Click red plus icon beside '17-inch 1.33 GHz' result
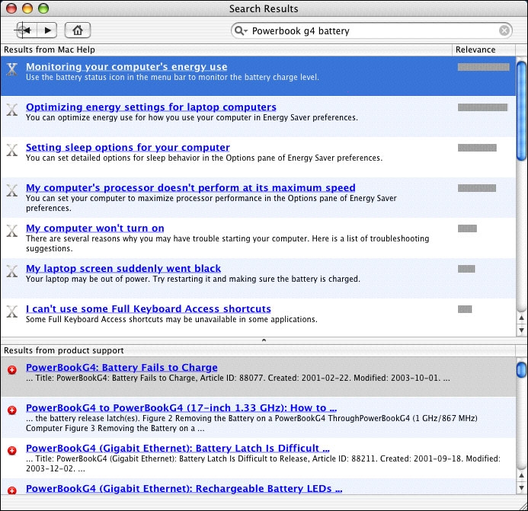 (x=12, y=410)
